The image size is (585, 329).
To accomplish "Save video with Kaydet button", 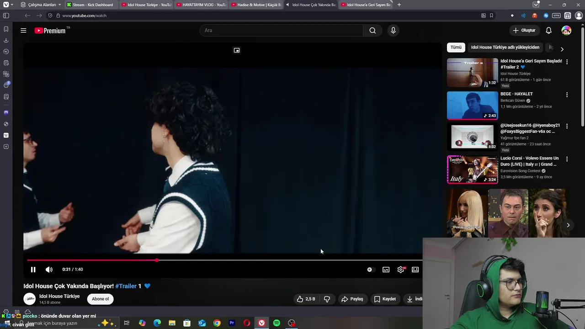I will click(385, 299).
